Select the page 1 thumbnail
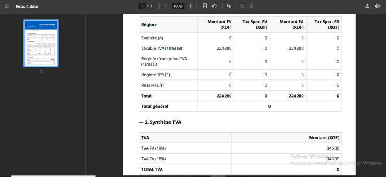This screenshot has height=177, width=386. click(x=41, y=43)
